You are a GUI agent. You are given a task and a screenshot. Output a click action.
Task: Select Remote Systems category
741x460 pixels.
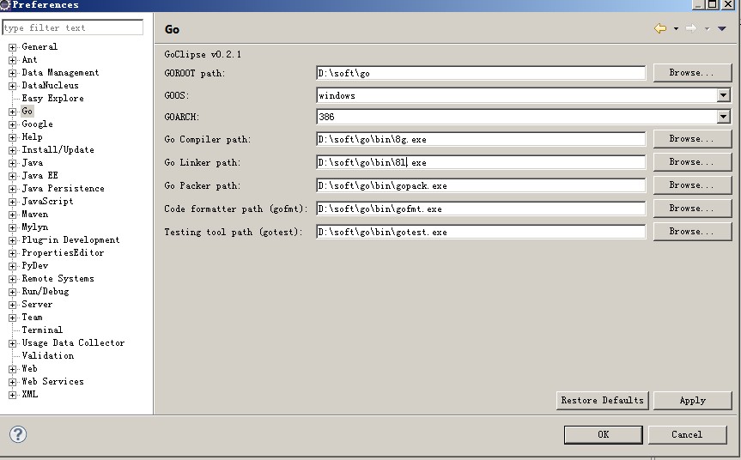58,279
